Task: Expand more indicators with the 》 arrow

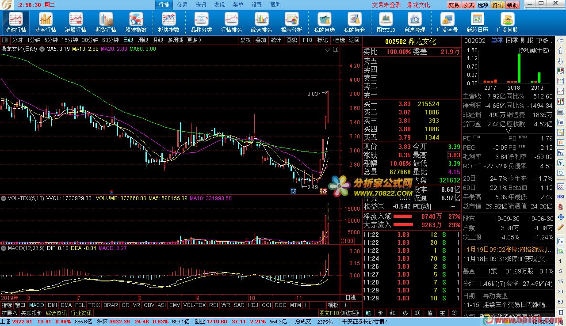Action: 305,305
